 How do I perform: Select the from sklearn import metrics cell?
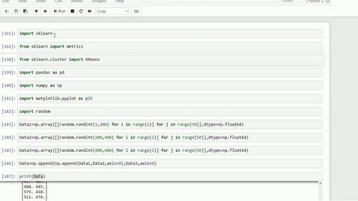170,46
